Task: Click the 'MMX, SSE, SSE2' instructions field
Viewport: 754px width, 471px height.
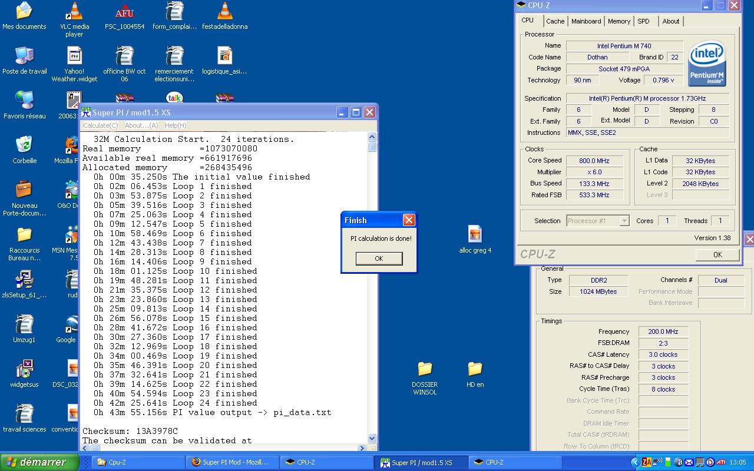Action: [x=648, y=132]
